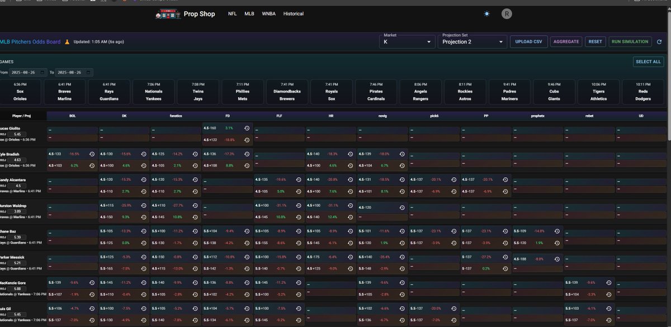671x327 pixels.
Task: Click the From date input field
Action: pos(22,72)
